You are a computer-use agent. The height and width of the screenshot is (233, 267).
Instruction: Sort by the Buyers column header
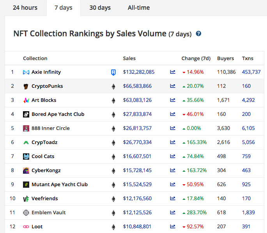pos(225,59)
